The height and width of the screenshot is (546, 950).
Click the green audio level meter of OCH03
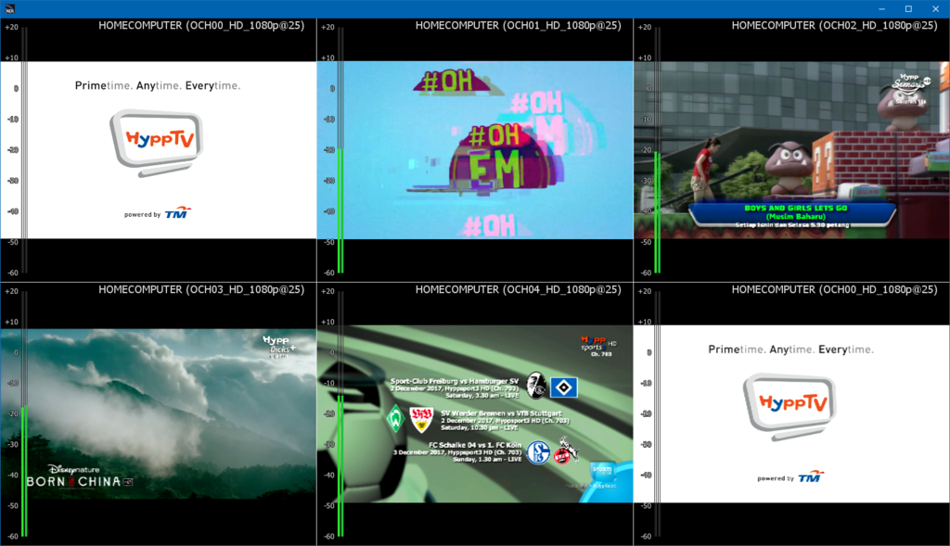[x=24, y=471]
